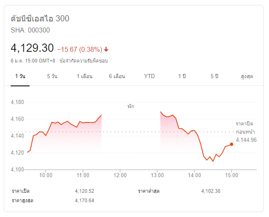Click the 4,129.30 index value
The width and height of the screenshot is (269, 217).
(x=32, y=48)
